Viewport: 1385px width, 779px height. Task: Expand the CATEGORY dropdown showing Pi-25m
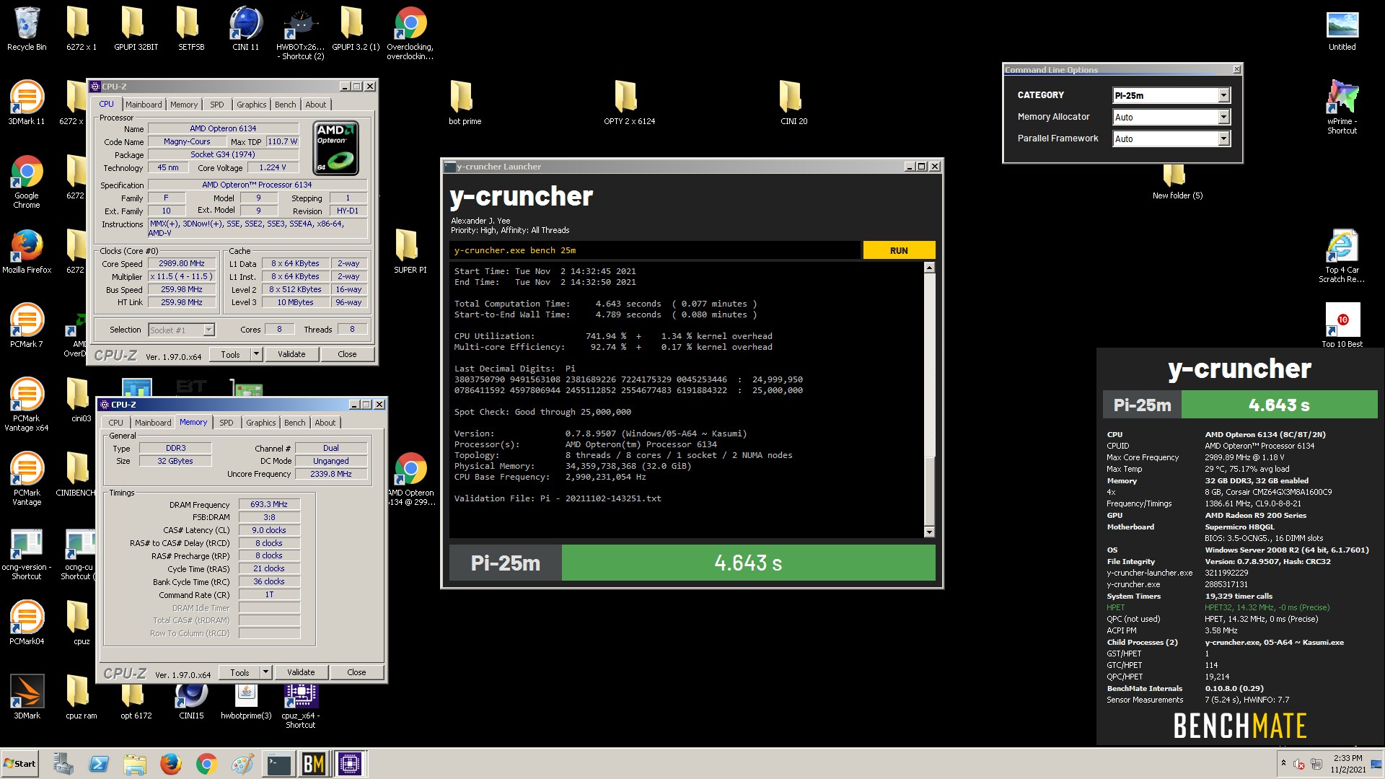pos(1223,95)
